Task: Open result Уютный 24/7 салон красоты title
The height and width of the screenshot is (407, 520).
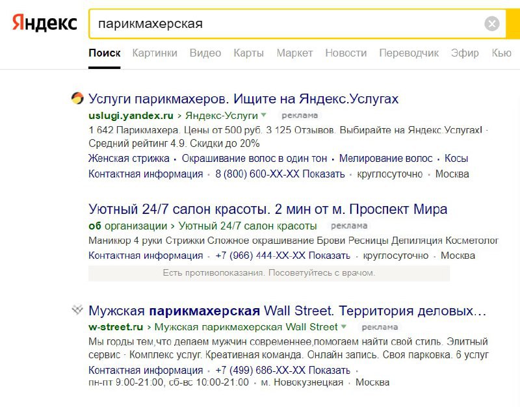Action: pyautogui.click(x=268, y=209)
